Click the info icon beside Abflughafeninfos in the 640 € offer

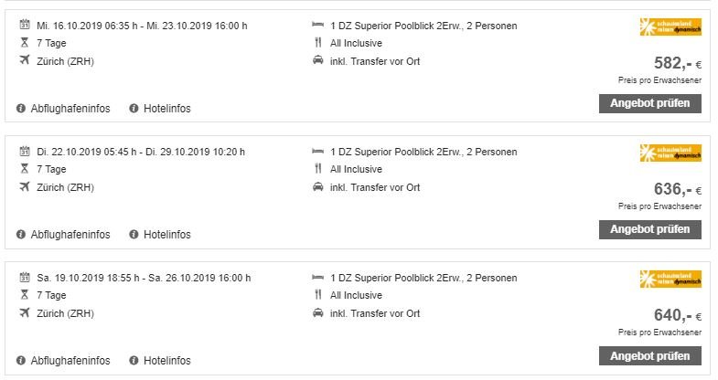tap(21, 361)
